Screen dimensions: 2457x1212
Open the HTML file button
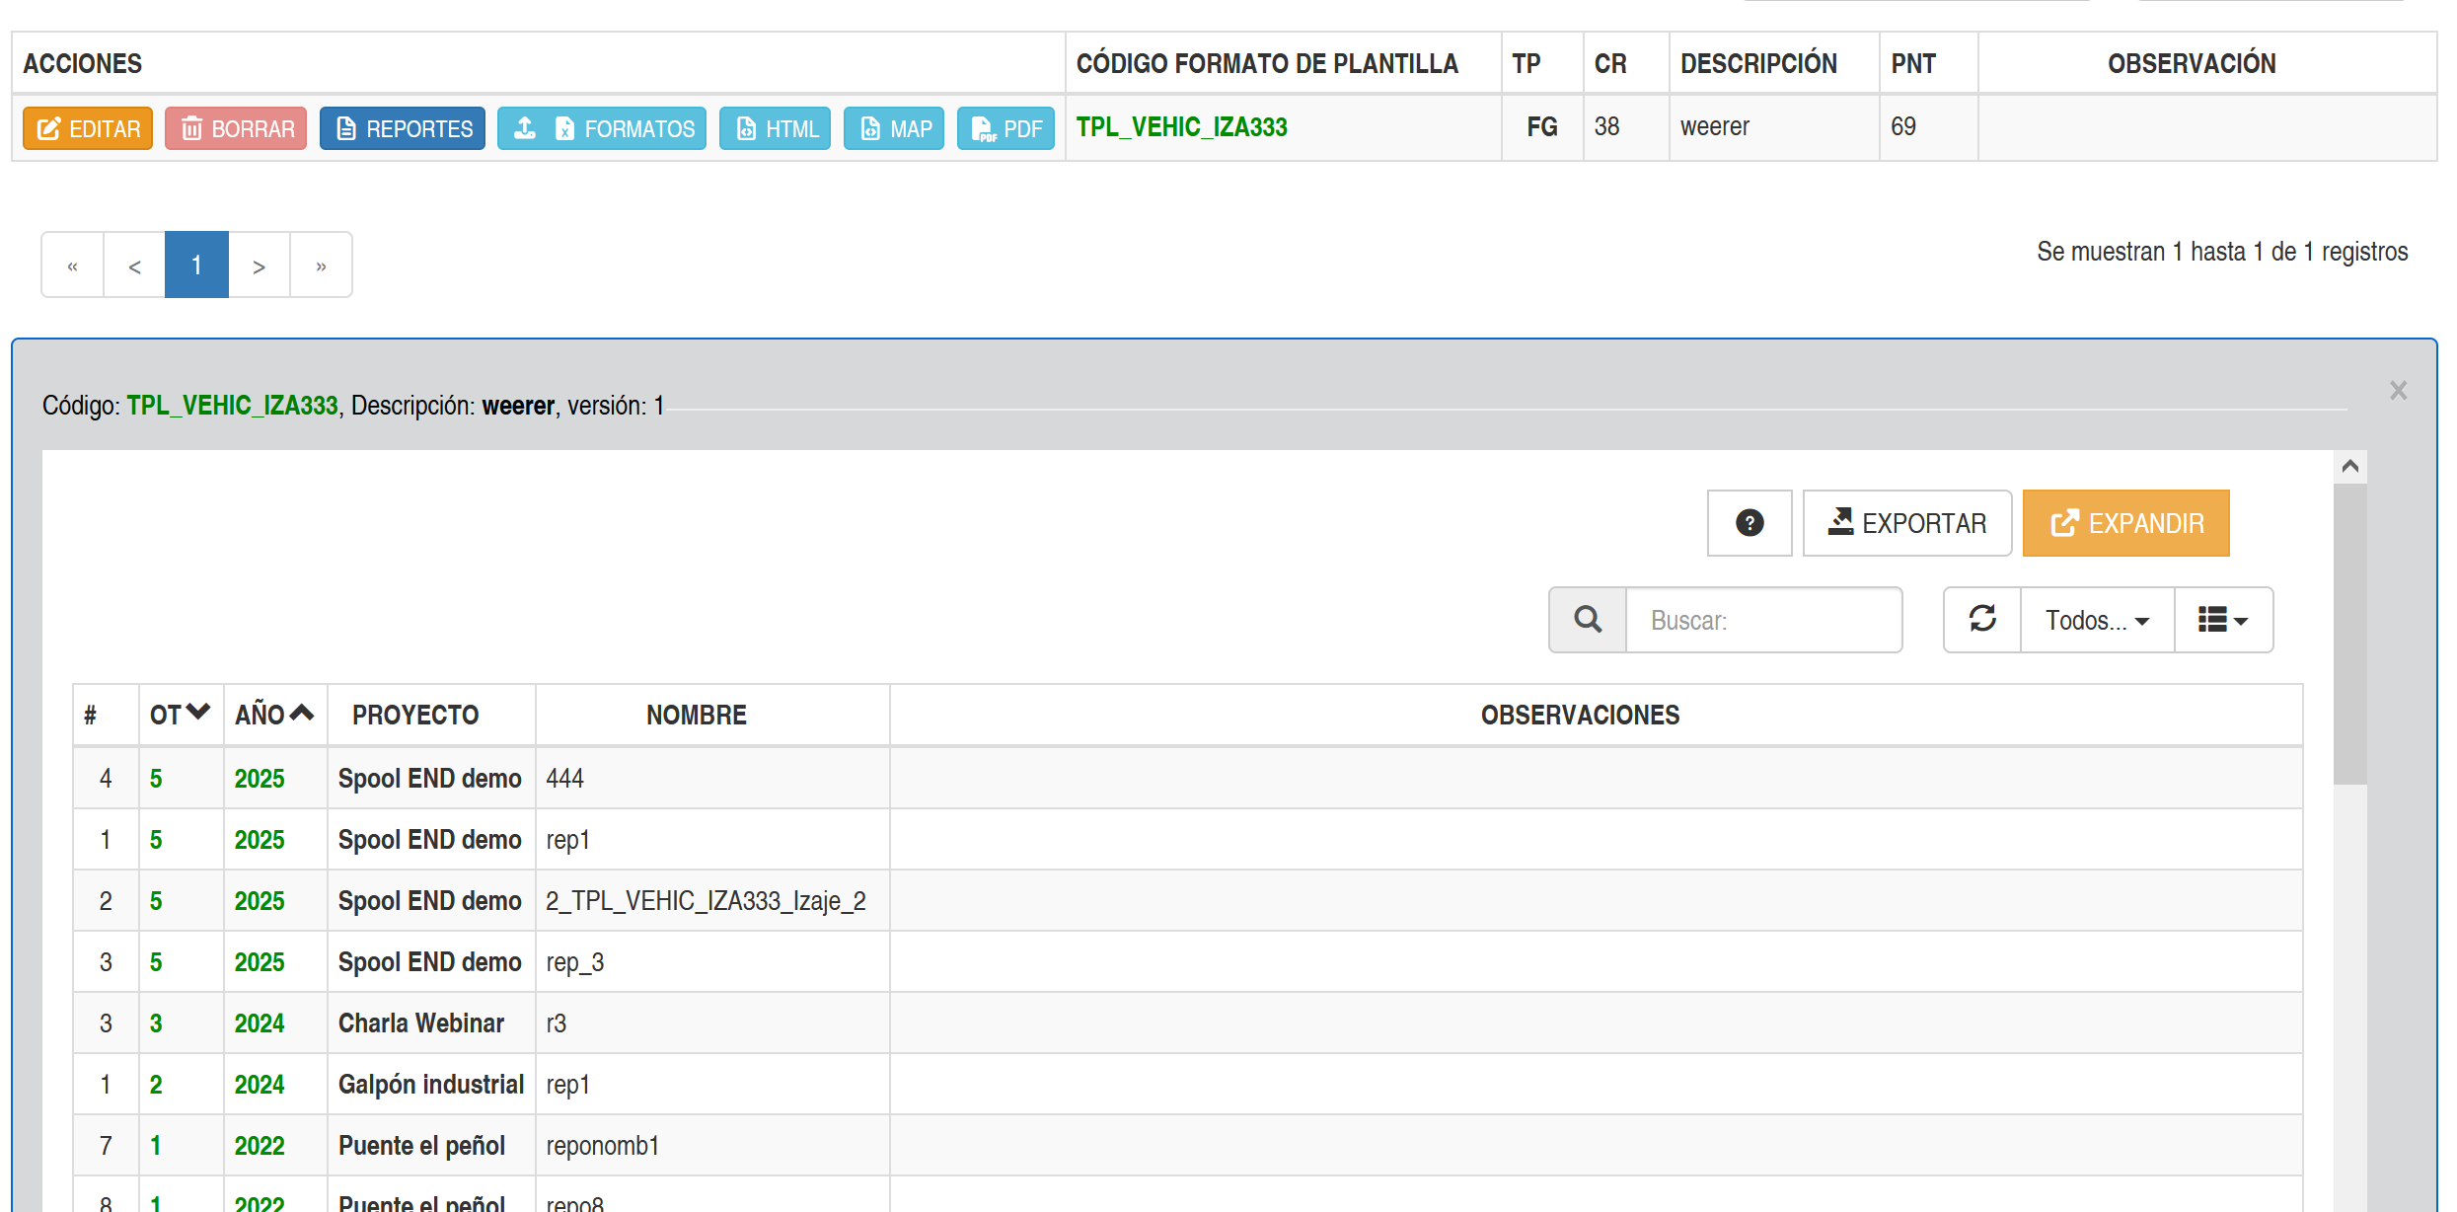775,128
